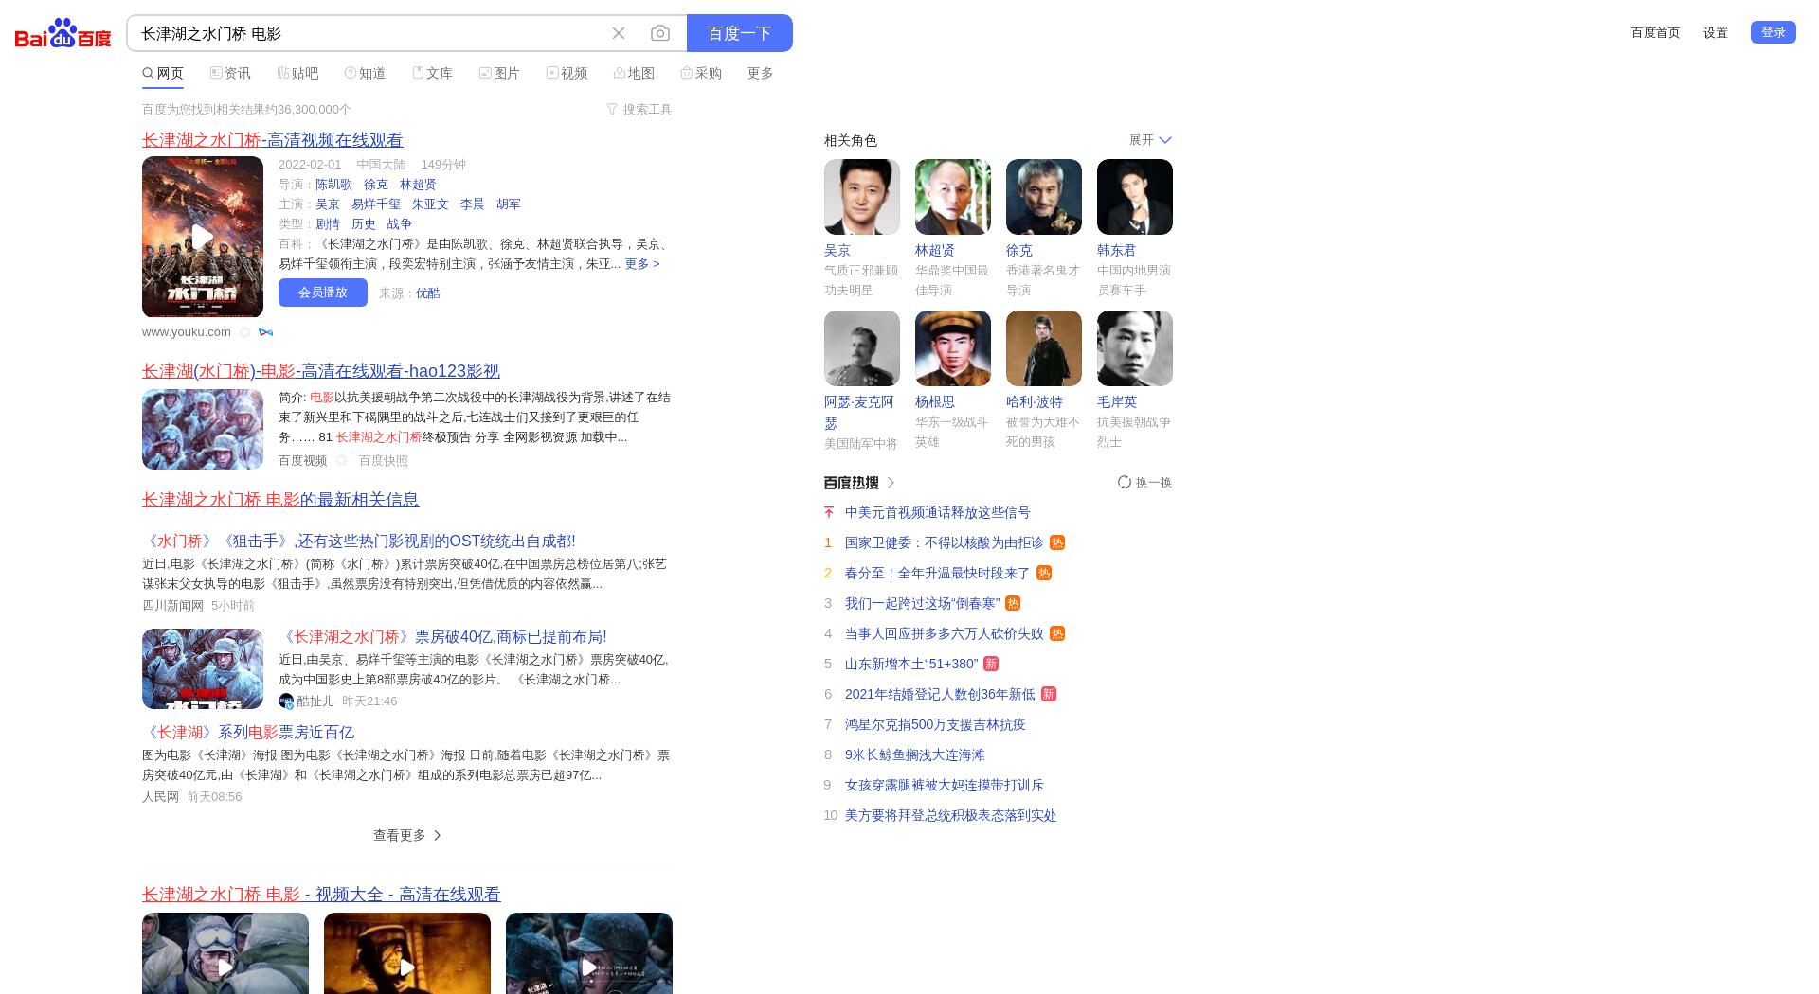Expand the 更多 menu
The height and width of the screenshot is (994, 1819).
[x=761, y=73]
